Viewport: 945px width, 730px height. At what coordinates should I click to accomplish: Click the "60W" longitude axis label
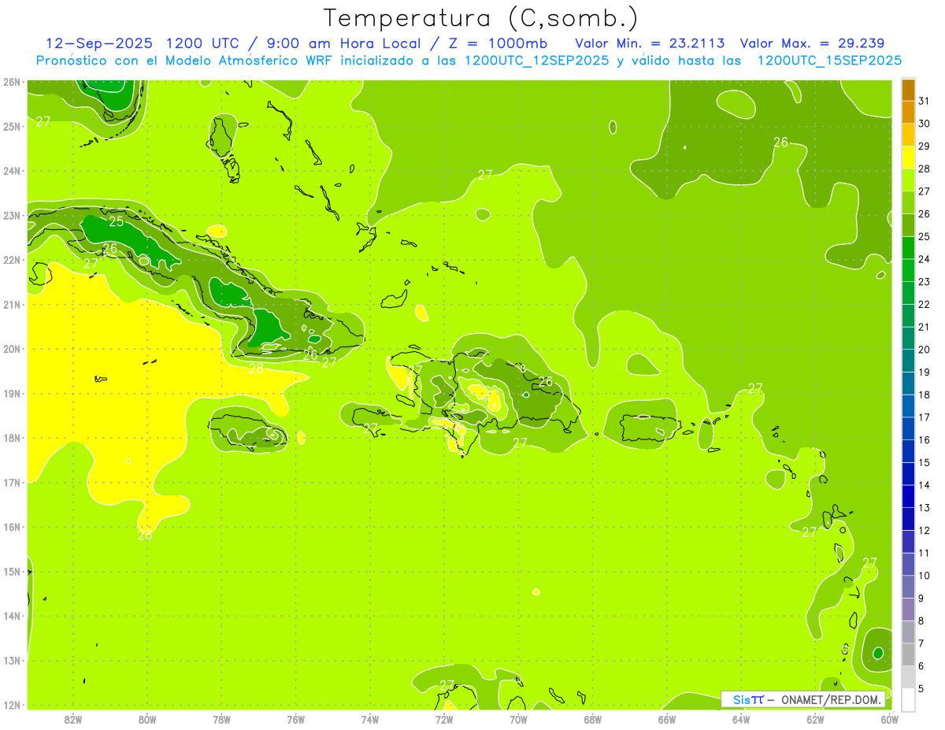point(890,718)
